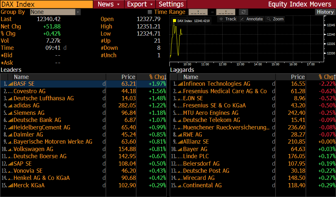Click volume bars icon beside BASF SE
The width and height of the screenshot is (336, 197).
pyautogui.click(x=10, y=84)
